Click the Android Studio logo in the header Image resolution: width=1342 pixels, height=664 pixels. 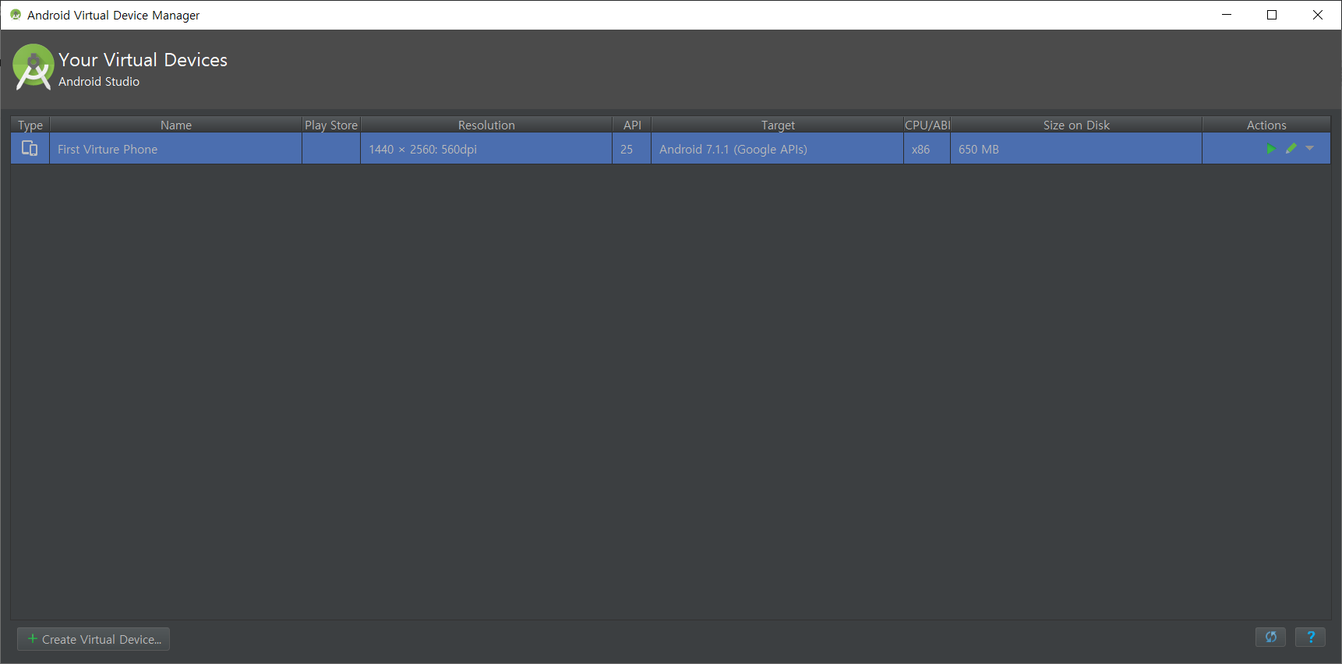coord(34,67)
